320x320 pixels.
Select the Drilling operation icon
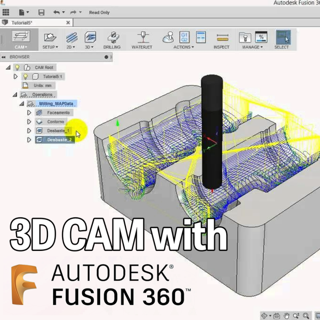pyautogui.click(x=113, y=37)
